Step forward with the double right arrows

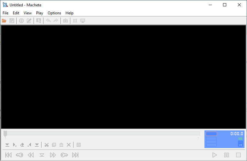53,155
